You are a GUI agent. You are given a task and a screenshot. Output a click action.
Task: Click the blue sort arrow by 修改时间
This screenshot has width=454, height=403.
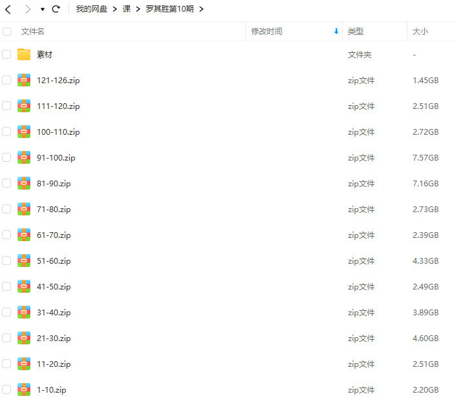[336, 31]
